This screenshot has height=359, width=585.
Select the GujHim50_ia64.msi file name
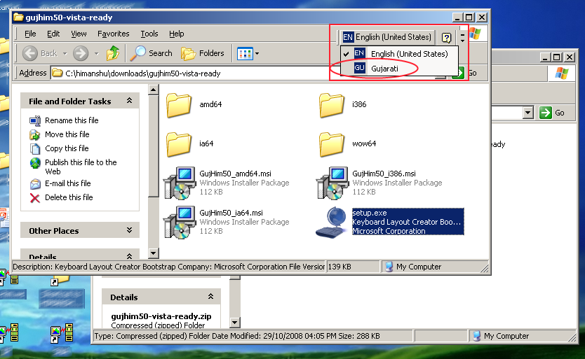coord(231,213)
